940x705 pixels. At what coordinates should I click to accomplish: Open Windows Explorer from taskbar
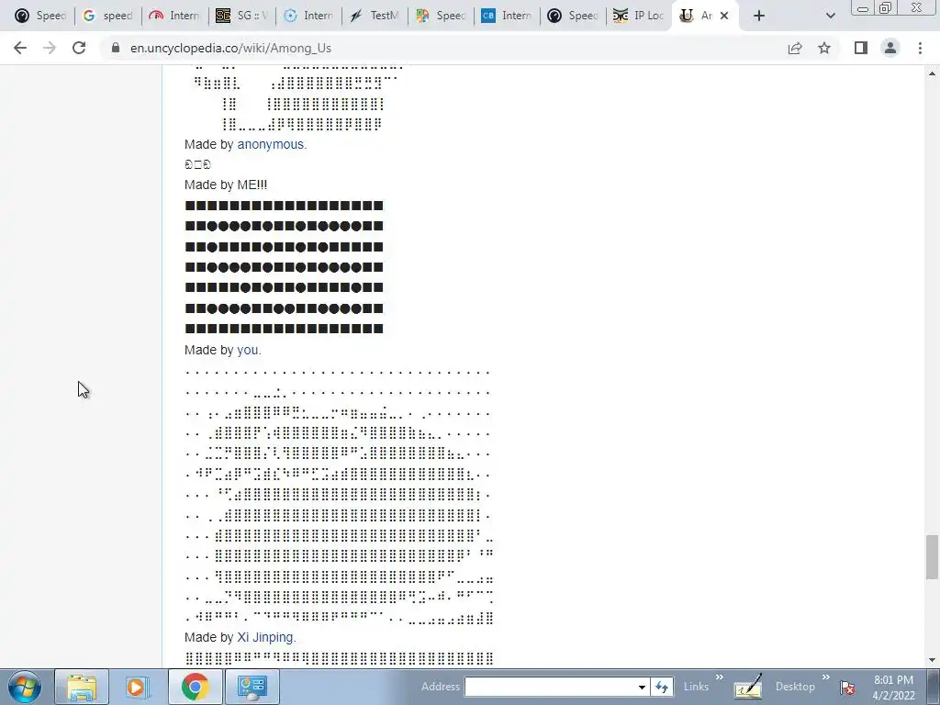point(82,687)
